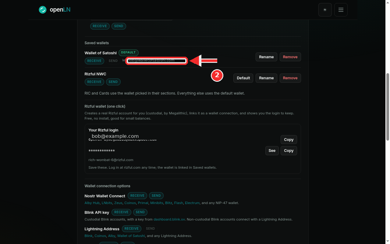Open the Electrum link

pos(192,203)
